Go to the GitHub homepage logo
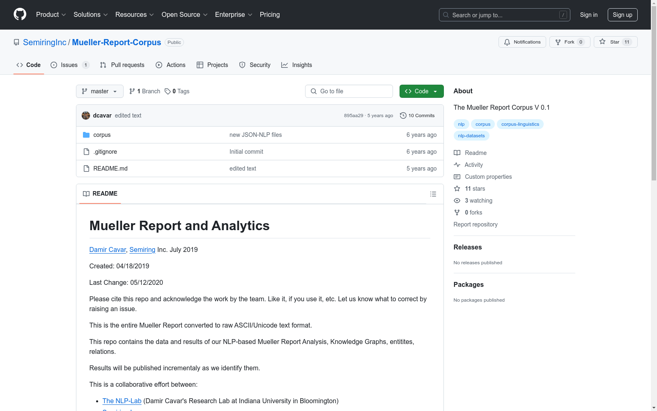The height and width of the screenshot is (411, 657). point(20,14)
